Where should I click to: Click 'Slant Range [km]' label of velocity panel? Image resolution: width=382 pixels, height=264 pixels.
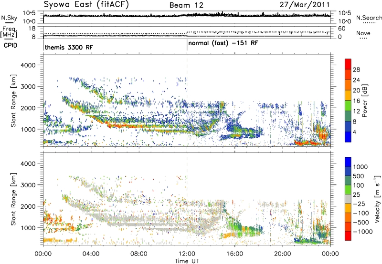(13, 199)
